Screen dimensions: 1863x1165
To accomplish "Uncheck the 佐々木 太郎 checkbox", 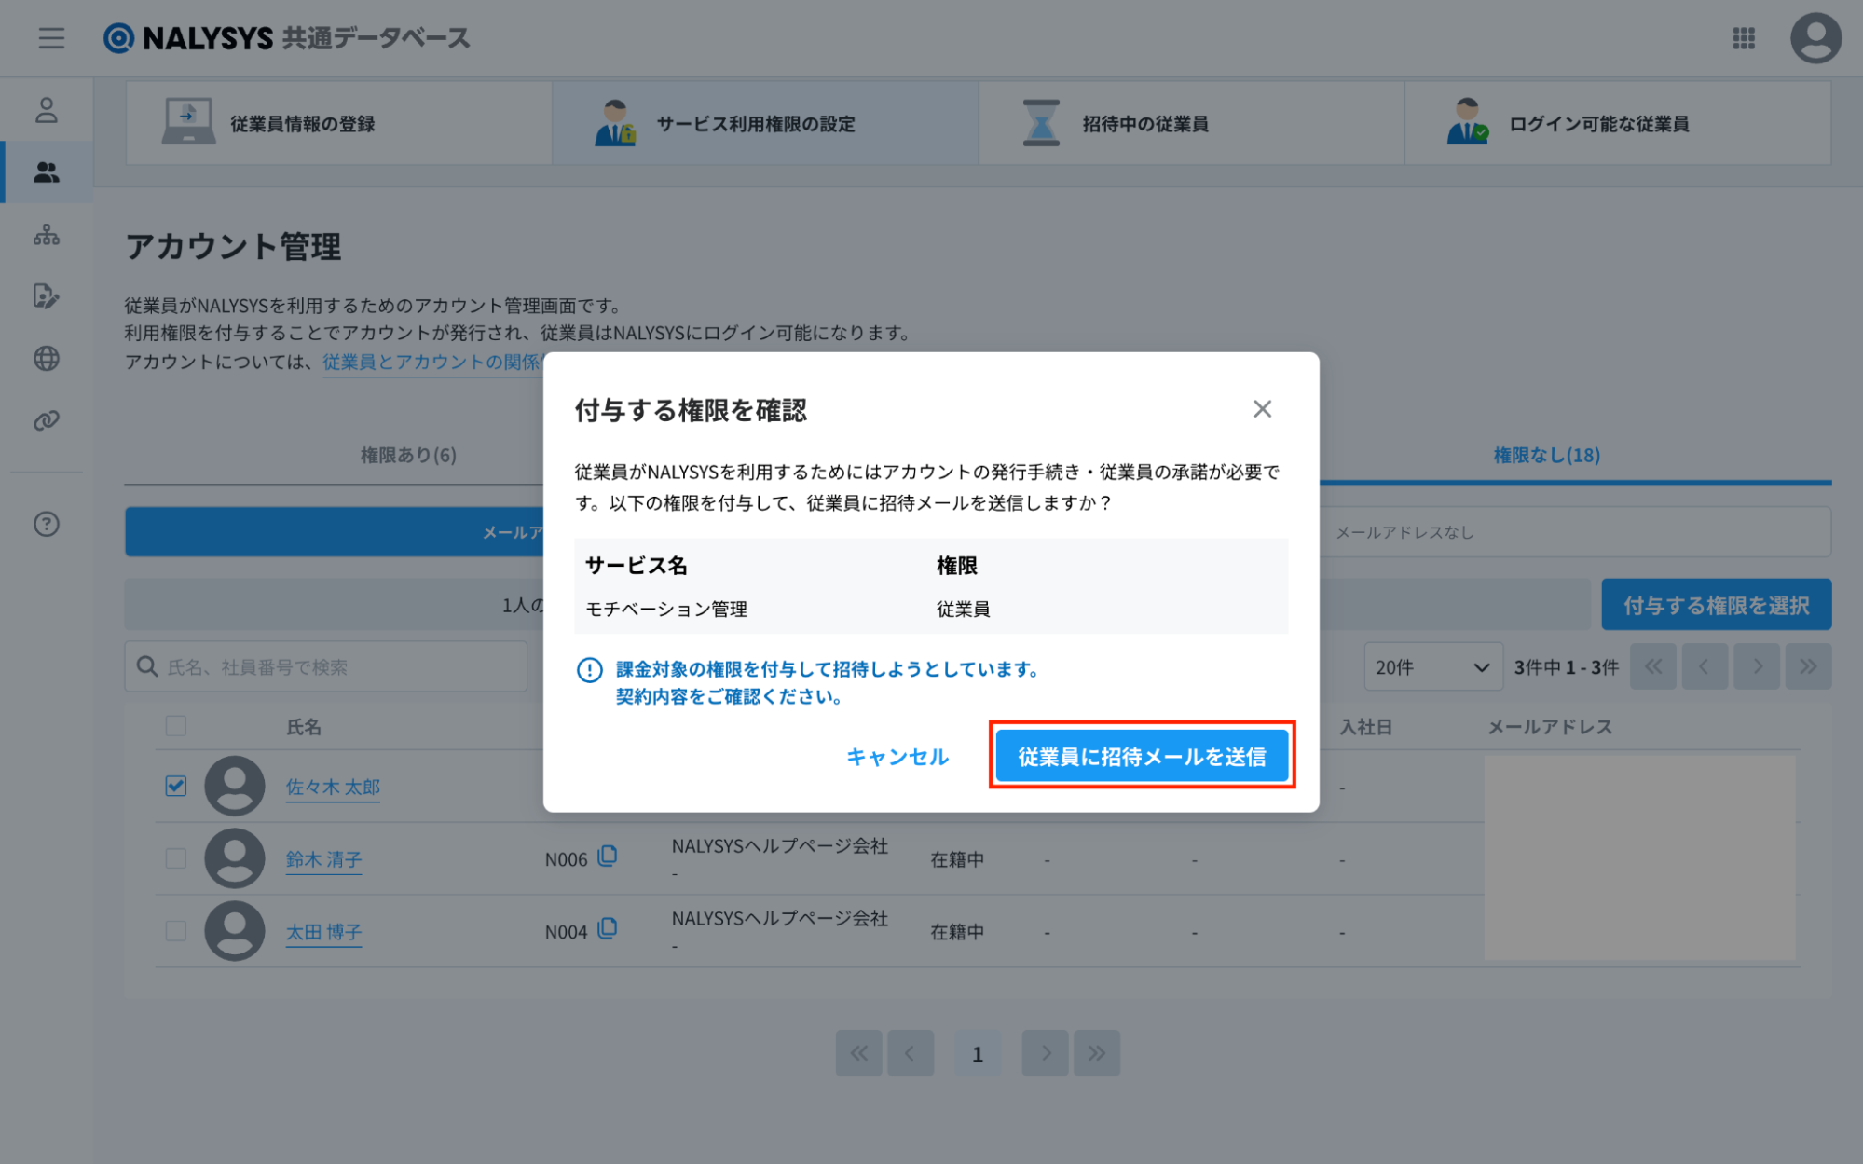I will tap(175, 786).
